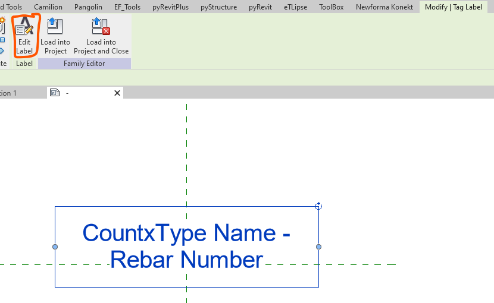
Task: Open the Newforma Konekt tab
Action: pyautogui.click(x=384, y=7)
